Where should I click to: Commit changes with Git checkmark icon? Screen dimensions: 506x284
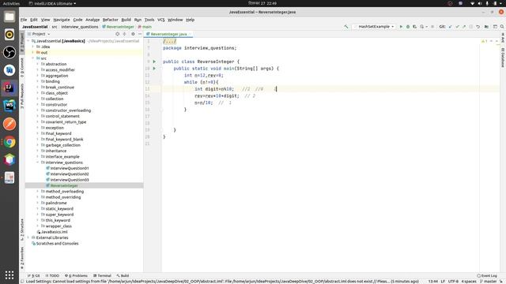[x=457, y=27]
